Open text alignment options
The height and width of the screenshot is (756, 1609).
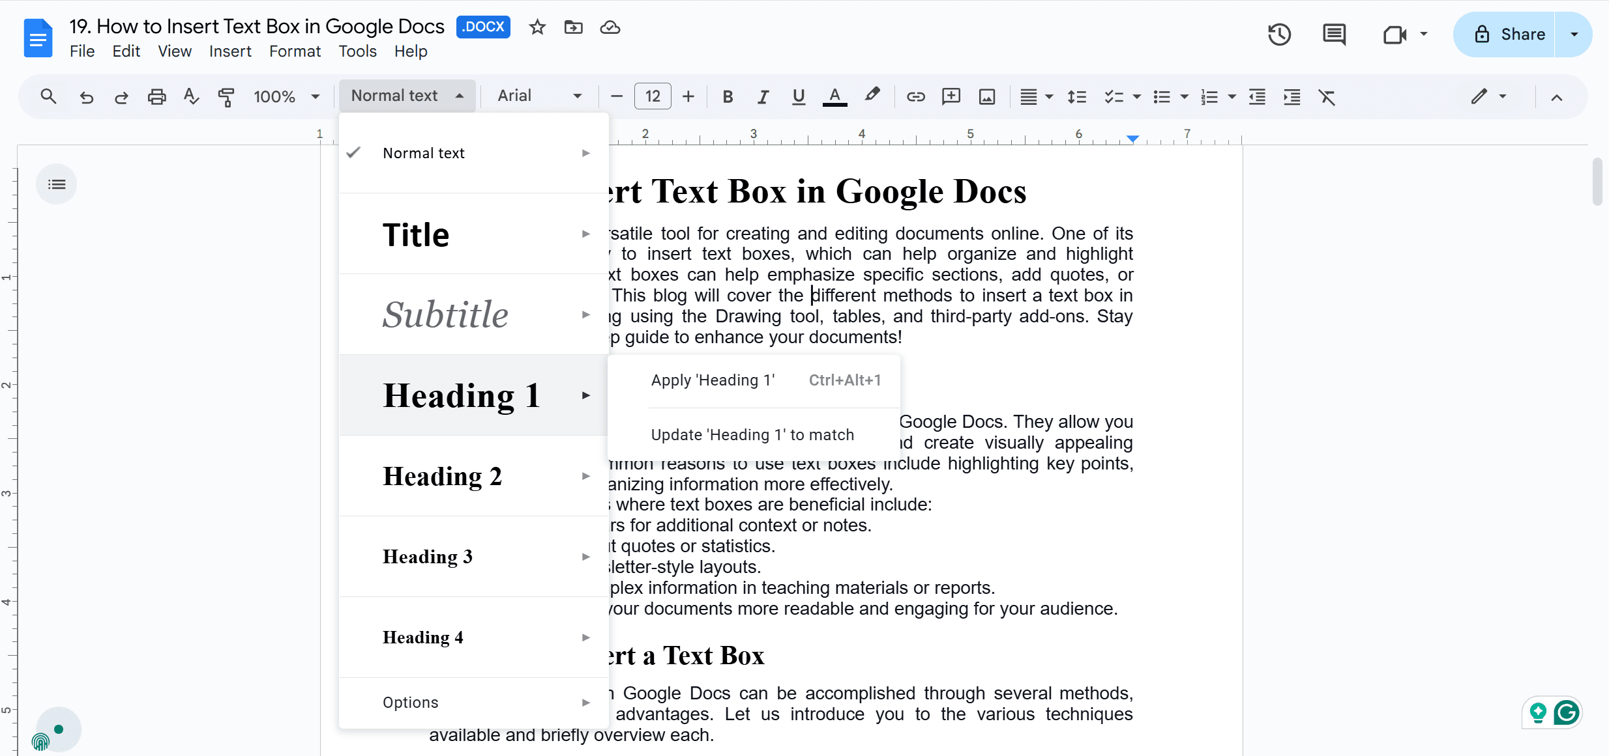(1036, 97)
